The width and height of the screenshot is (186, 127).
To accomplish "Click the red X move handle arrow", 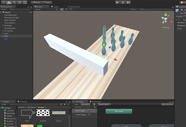I will (116, 59).
